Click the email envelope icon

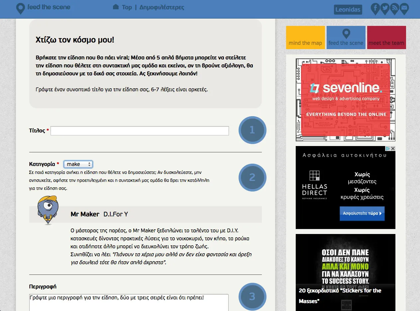(x=404, y=9)
